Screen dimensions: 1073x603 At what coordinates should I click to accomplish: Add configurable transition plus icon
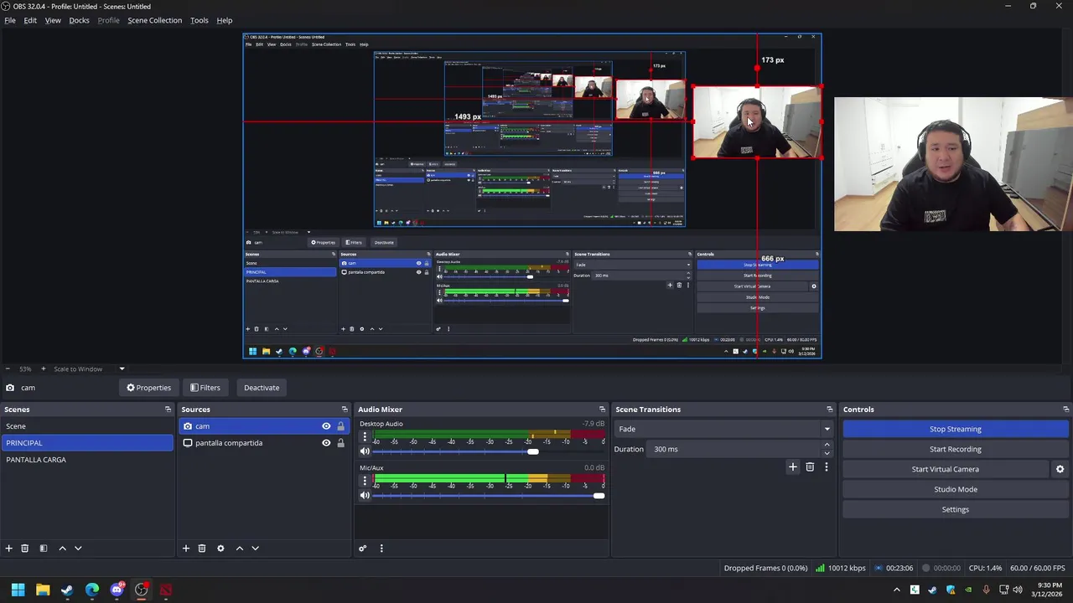[x=793, y=467]
